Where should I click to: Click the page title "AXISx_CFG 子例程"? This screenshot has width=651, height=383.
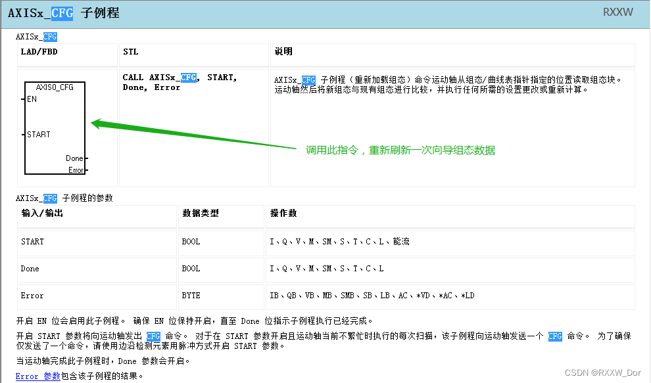tap(64, 13)
